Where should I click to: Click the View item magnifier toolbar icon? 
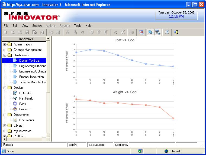(13, 32)
